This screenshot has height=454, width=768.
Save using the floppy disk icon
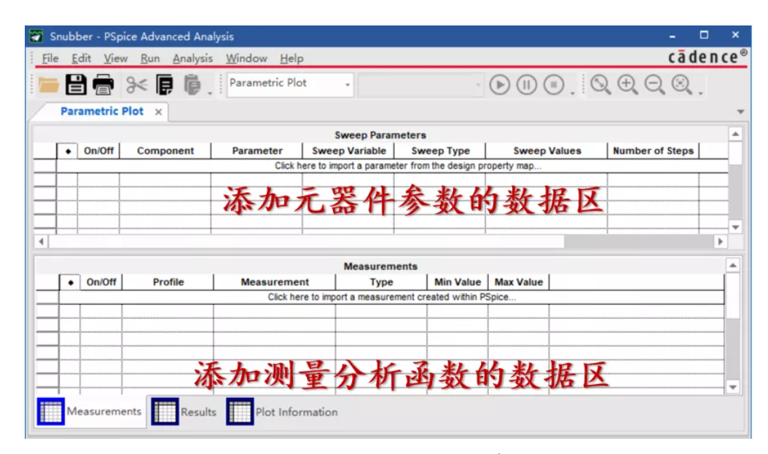[76, 84]
